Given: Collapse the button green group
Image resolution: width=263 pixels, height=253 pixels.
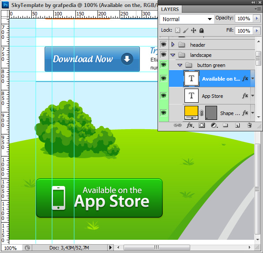Looking at the screenshot, I should pos(180,65).
